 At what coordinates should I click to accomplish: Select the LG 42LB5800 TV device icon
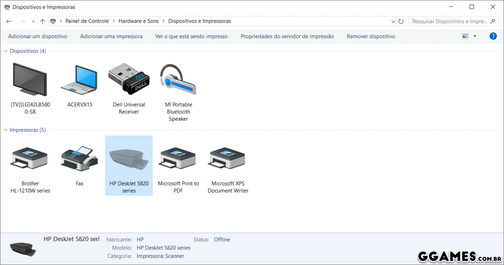(30, 80)
